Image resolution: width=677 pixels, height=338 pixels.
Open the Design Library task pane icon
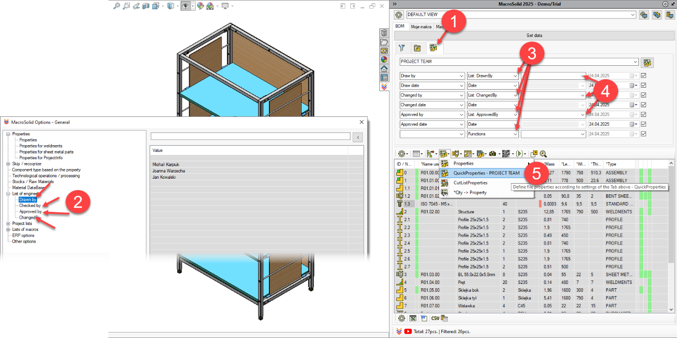tap(384, 33)
